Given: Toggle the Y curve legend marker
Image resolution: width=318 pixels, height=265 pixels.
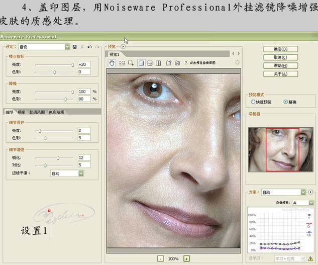Looking at the screenshot, I should point(309,216).
